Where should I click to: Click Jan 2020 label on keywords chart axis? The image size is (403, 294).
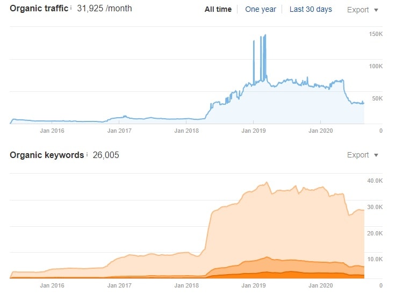320,285
